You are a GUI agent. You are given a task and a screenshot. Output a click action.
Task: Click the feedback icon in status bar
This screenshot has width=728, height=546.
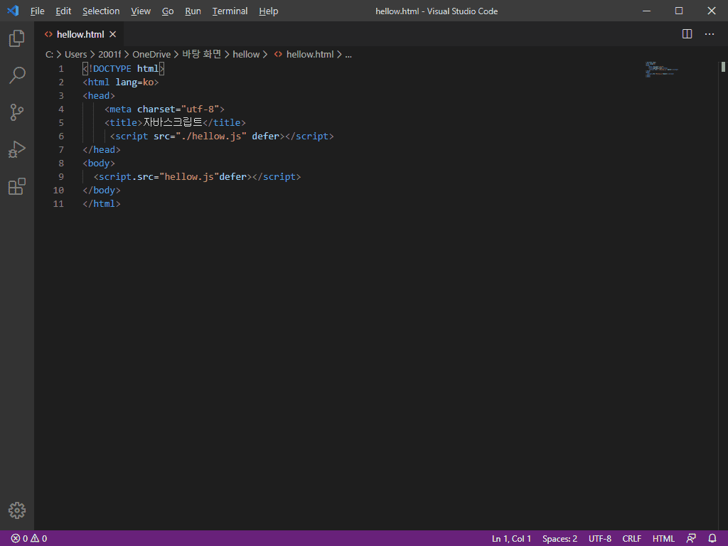[691, 538]
